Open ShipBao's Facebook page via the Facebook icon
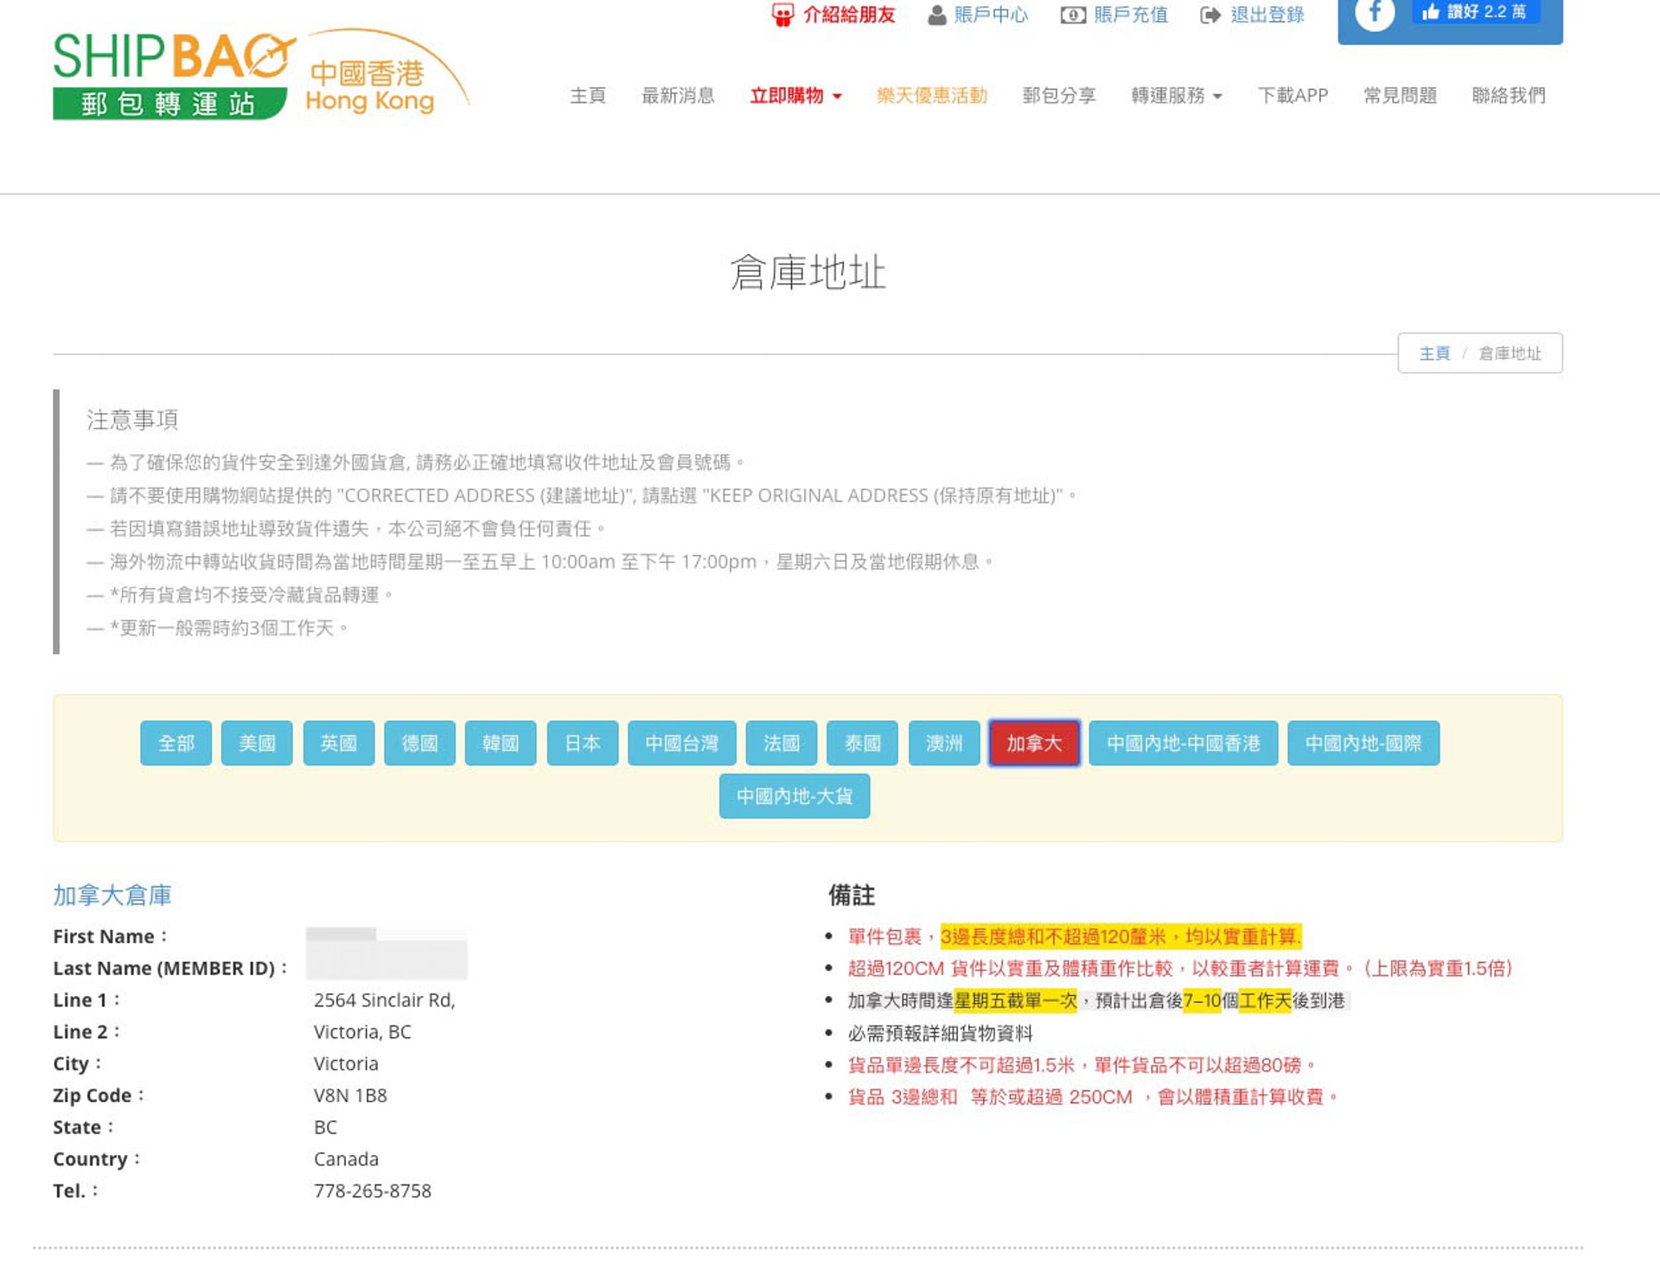This screenshot has width=1660, height=1277. (x=1375, y=15)
